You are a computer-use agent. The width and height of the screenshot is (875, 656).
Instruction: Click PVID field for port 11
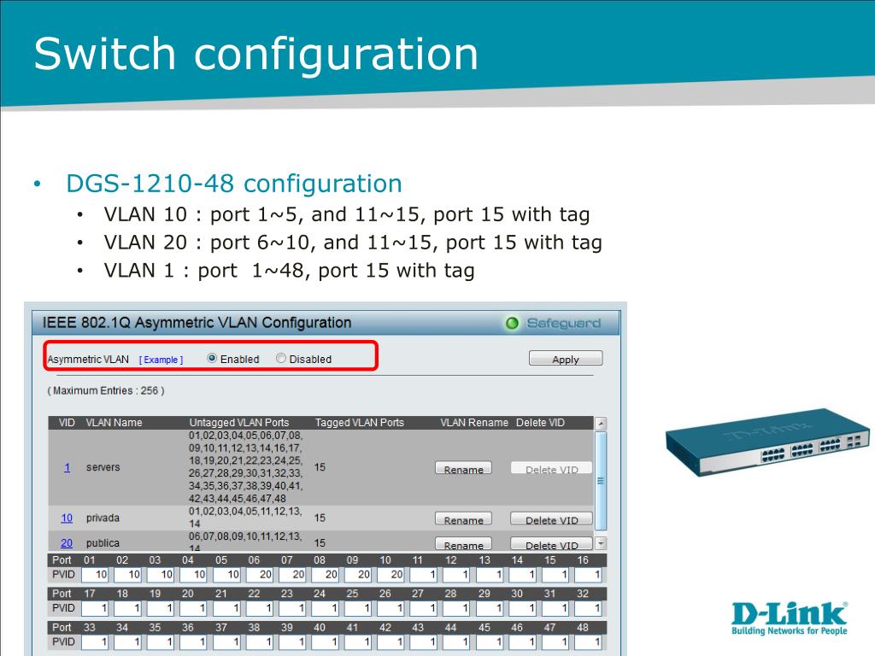click(424, 574)
